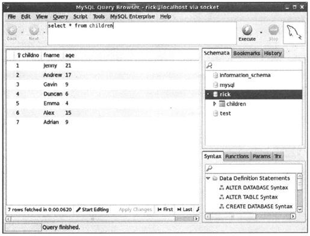
Task: Click the result grid right scroll arrow
Action: [x=196, y=218]
